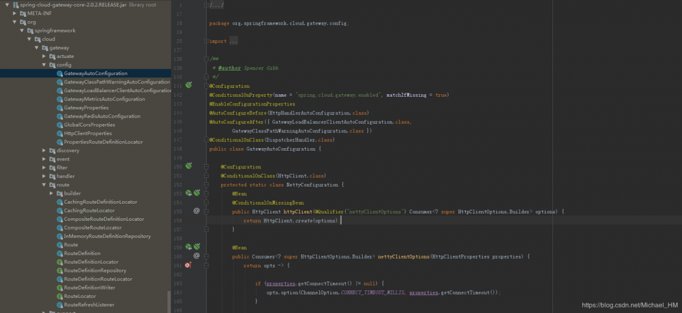The width and height of the screenshot is (682, 313).
Task: Open PropertiesRouteDefinitionLocator class
Action: point(103,142)
